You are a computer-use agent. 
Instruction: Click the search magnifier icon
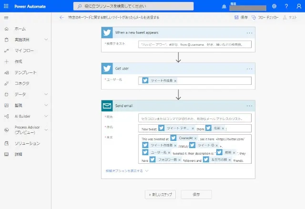(80, 6)
